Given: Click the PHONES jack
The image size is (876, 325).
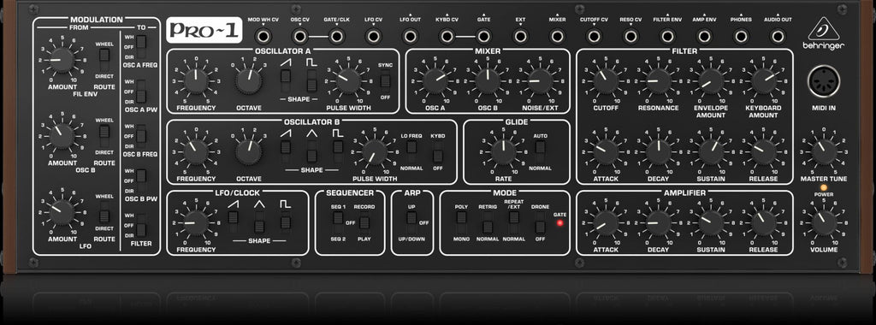Looking at the screenshot, I should point(741,37).
